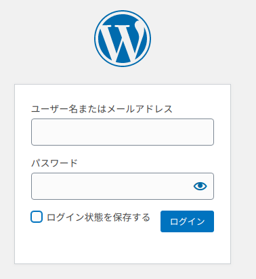256x279 pixels.
Task: Click the gray background beside the logo
Action: (x=192, y=39)
